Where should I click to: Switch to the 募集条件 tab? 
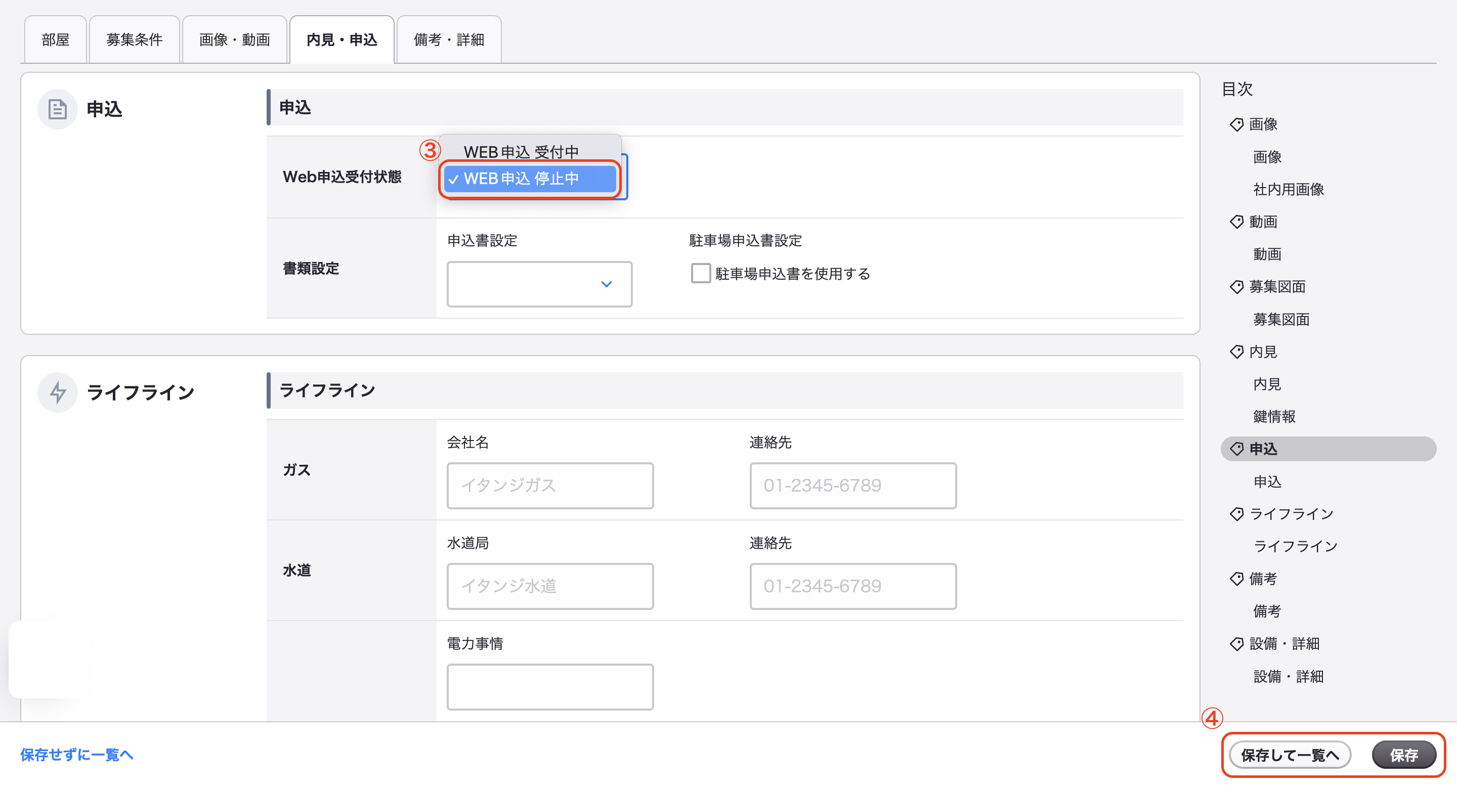[x=135, y=39]
